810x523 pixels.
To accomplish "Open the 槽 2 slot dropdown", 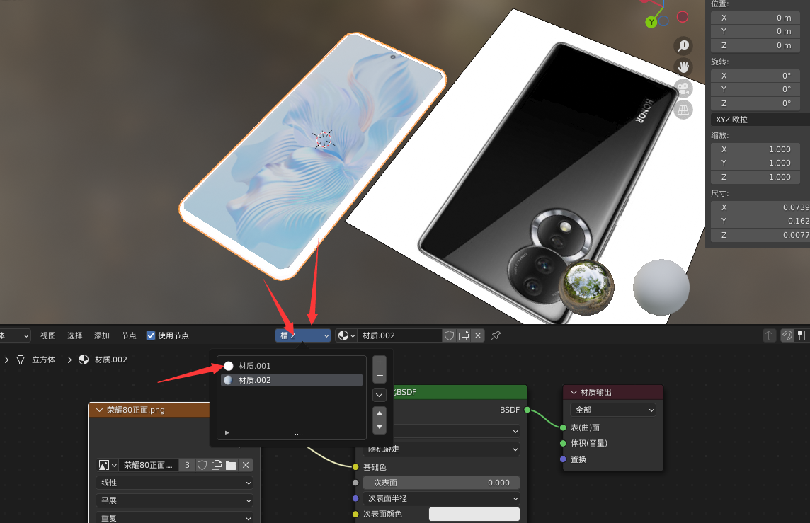I will pyautogui.click(x=303, y=335).
